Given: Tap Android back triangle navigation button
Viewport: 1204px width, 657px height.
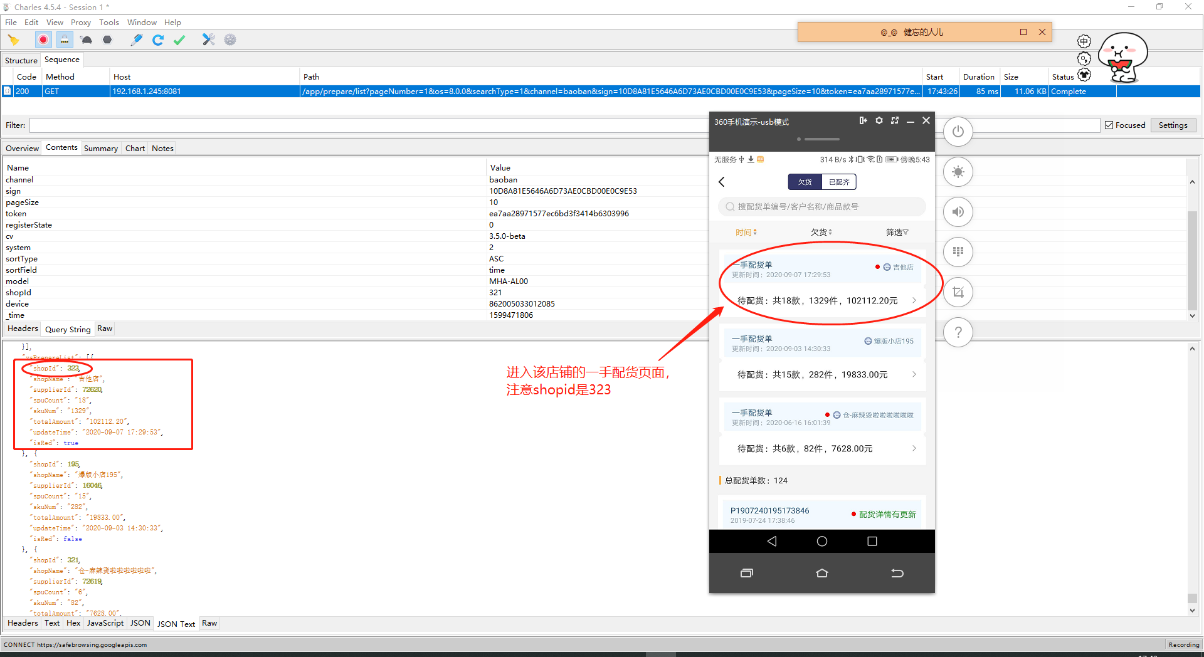Looking at the screenshot, I should click(772, 541).
